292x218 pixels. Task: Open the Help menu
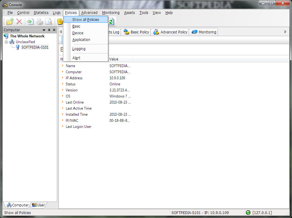click(169, 13)
